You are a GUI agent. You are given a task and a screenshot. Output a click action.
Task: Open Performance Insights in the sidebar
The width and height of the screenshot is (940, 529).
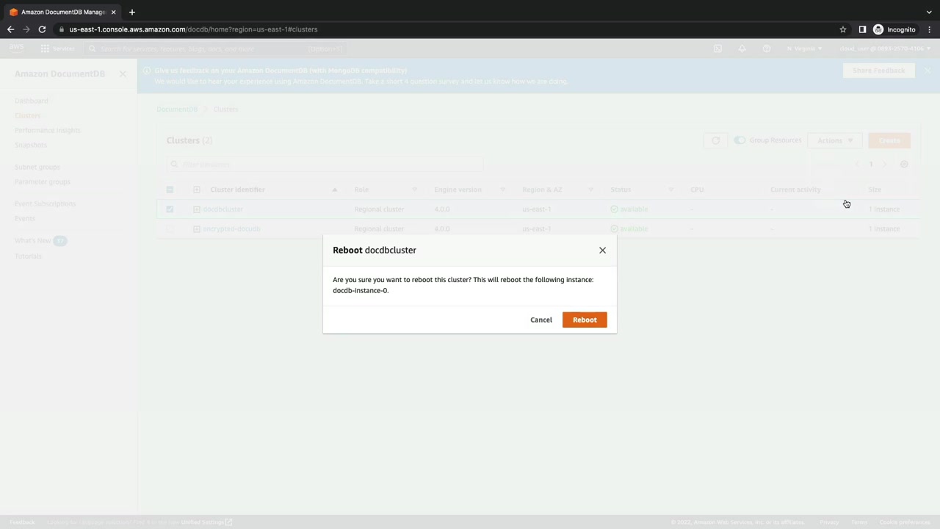coord(48,130)
